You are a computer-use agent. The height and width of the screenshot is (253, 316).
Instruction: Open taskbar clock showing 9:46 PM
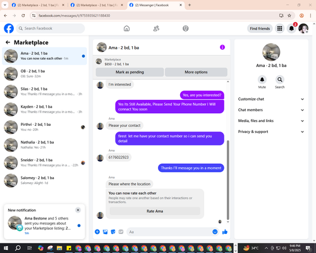click(295, 248)
